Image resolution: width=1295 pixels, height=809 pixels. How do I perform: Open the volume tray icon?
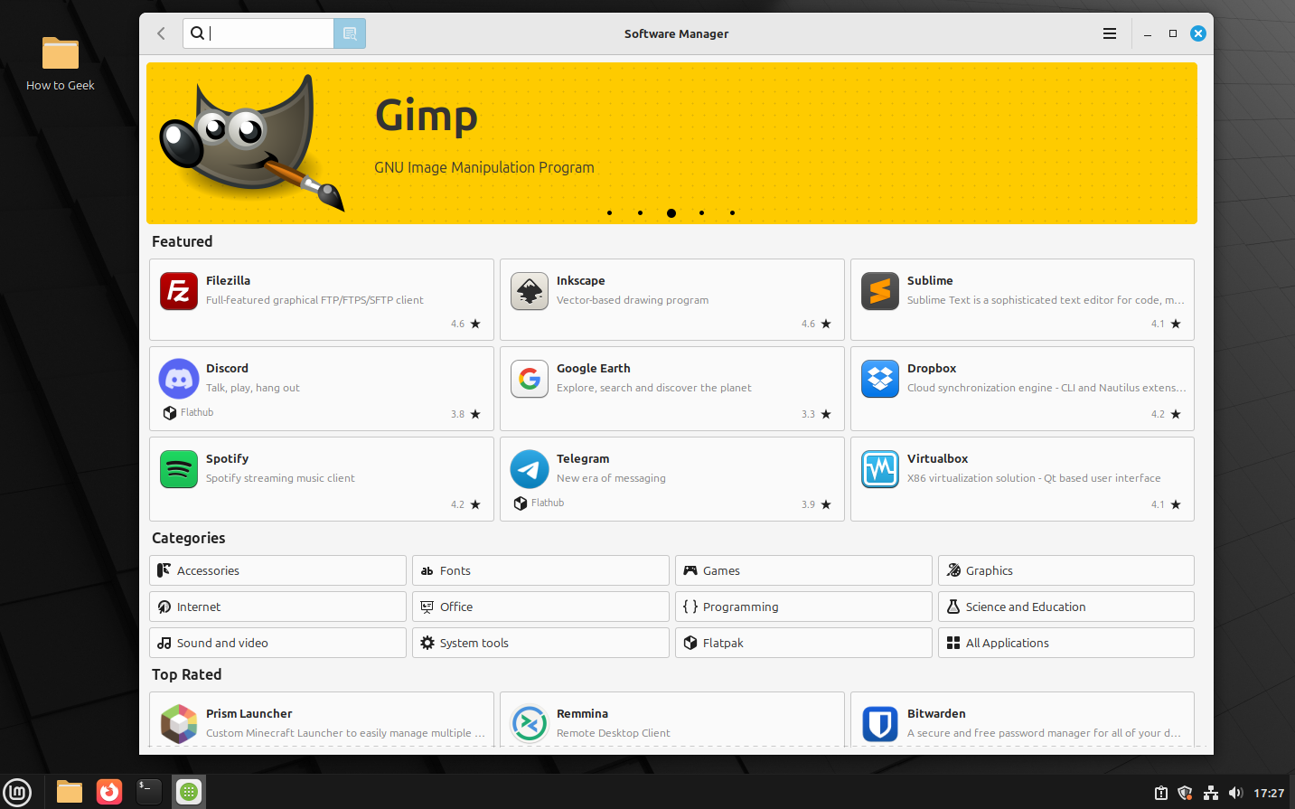pyautogui.click(x=1235, y=793)
